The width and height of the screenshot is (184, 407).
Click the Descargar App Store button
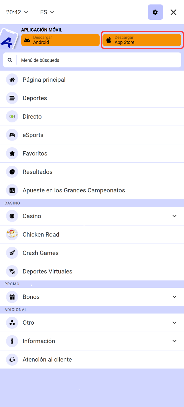pyautogui.click(x=142, y=40)
